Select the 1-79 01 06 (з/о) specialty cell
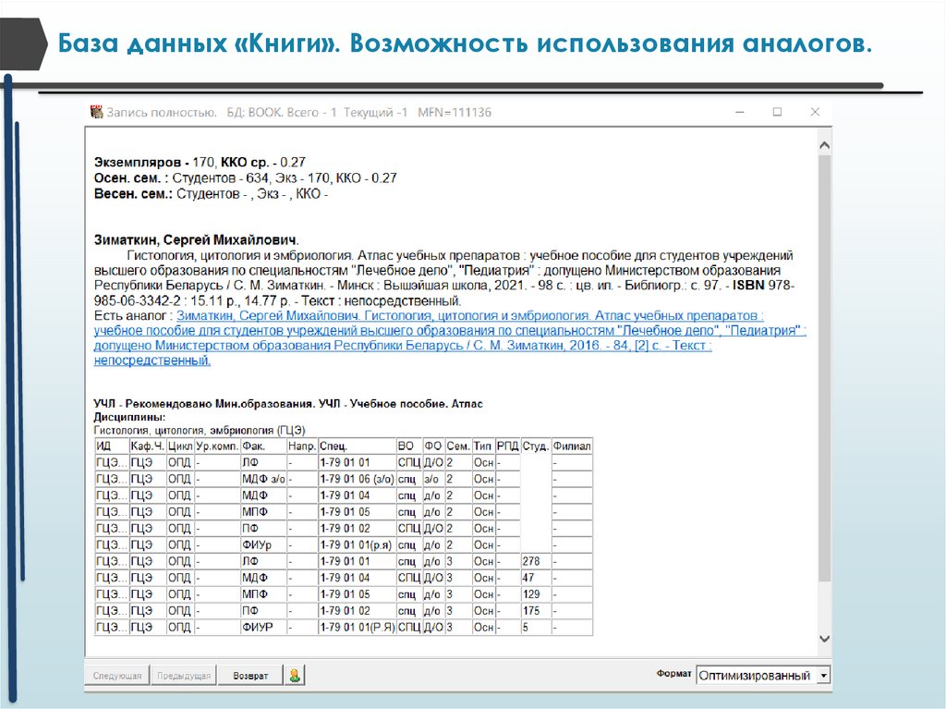This screenshot has width=946, height=709. coord(356,479)
